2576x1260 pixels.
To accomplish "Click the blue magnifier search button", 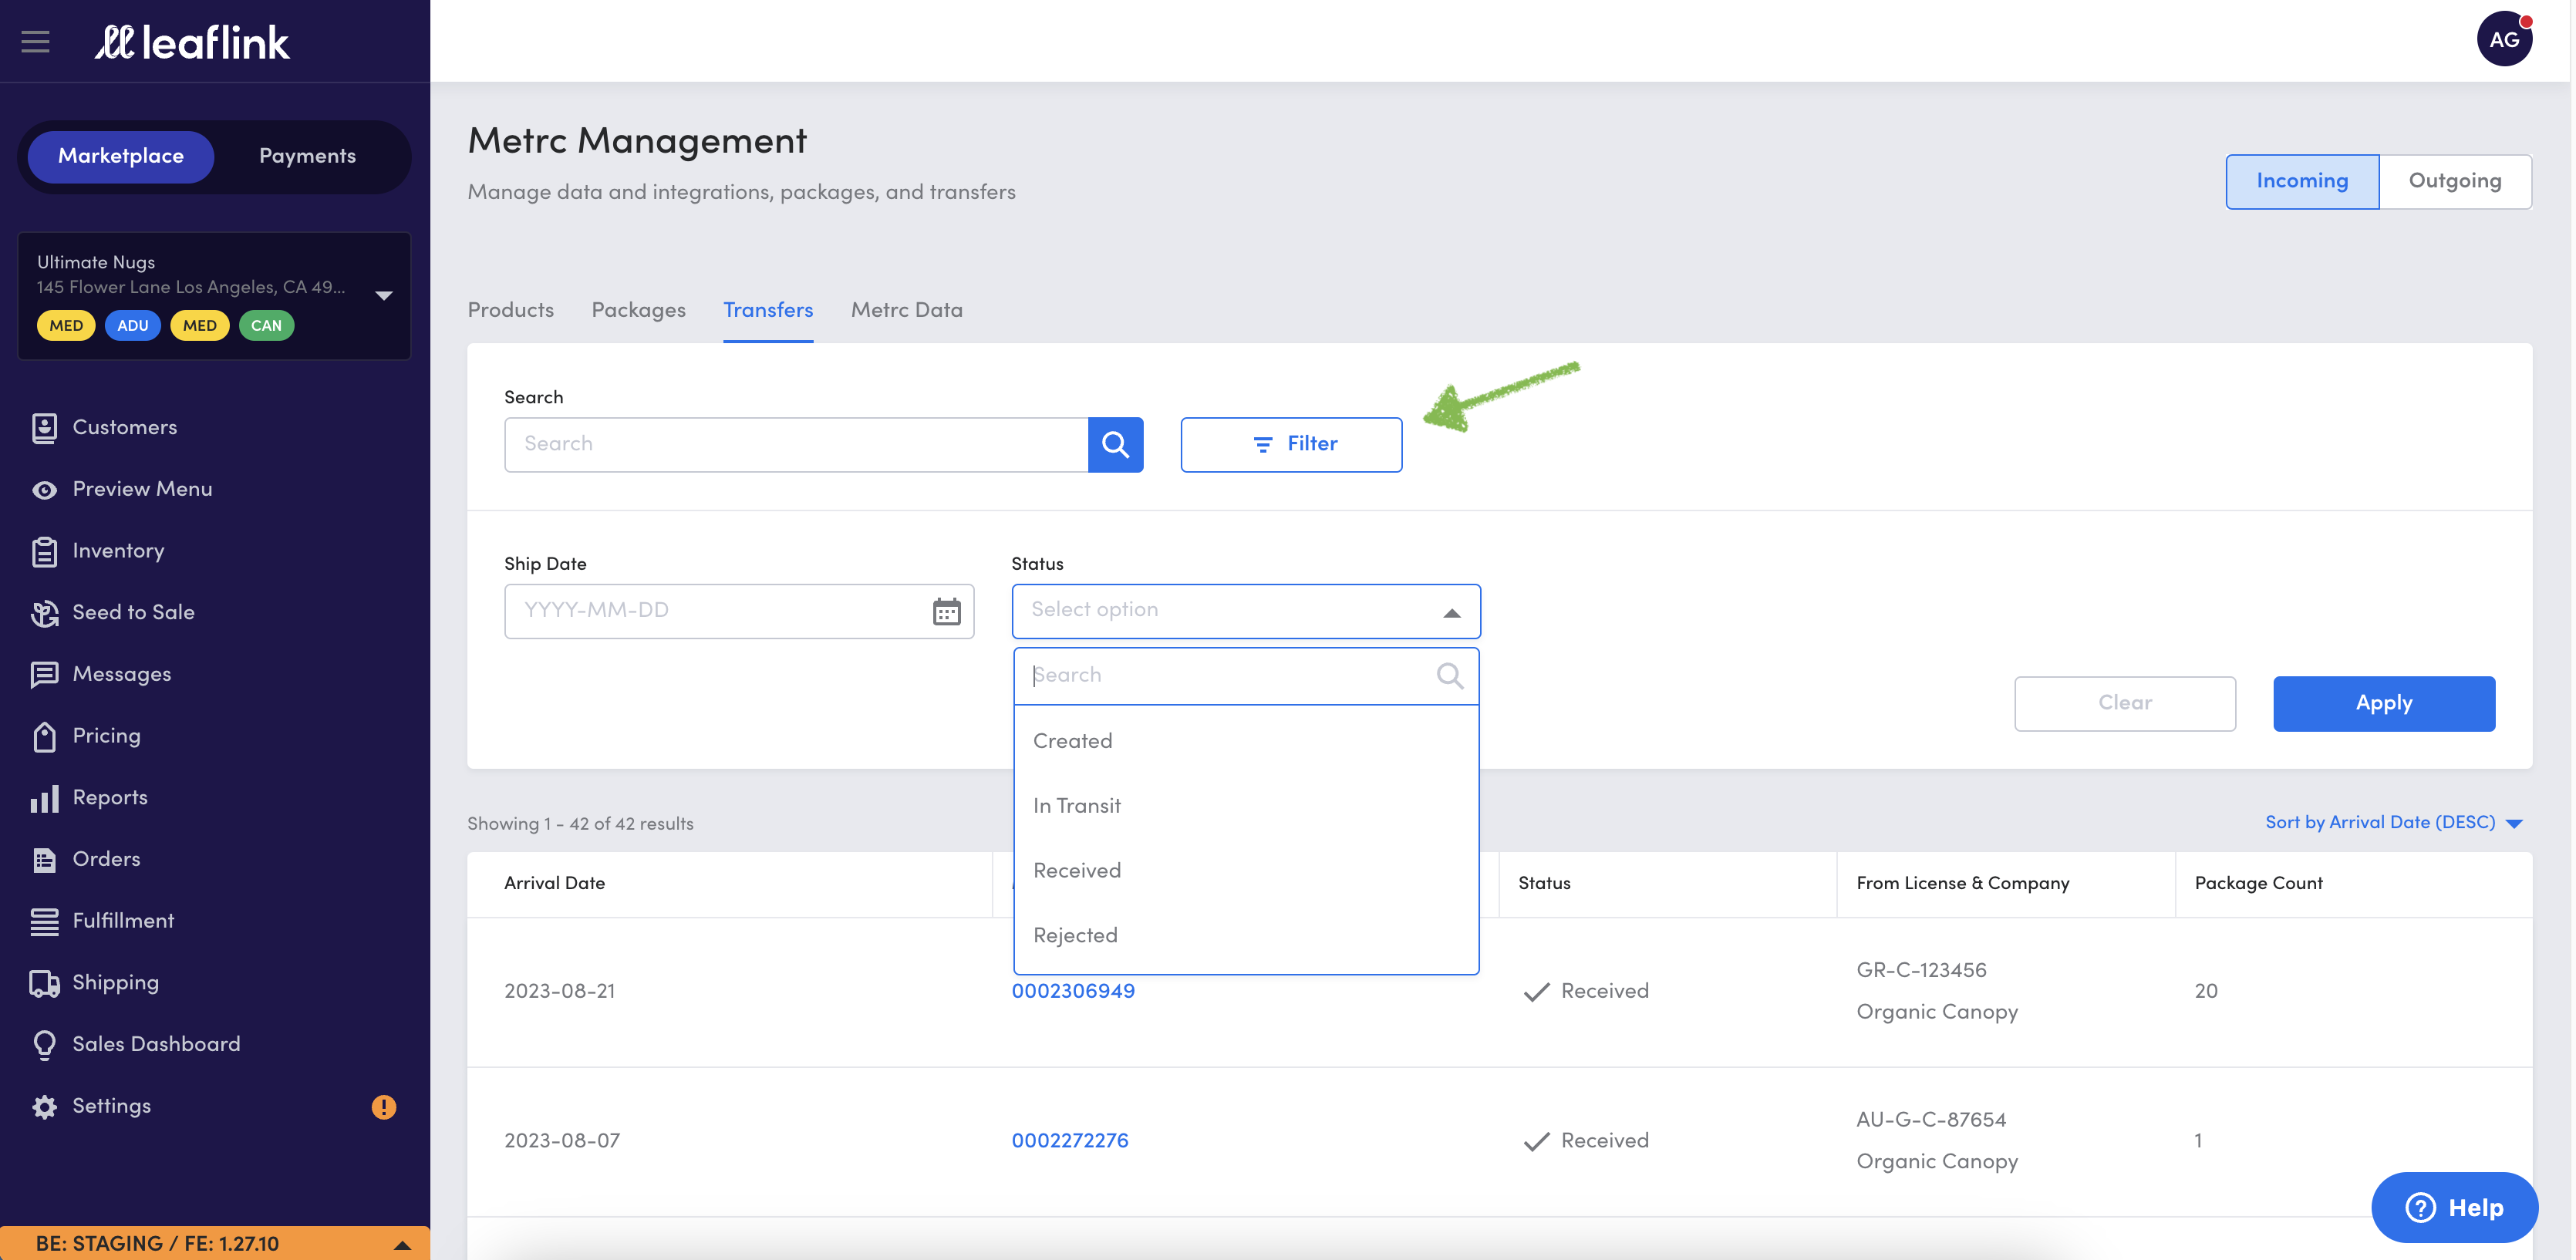I will tap(1115, 444).
